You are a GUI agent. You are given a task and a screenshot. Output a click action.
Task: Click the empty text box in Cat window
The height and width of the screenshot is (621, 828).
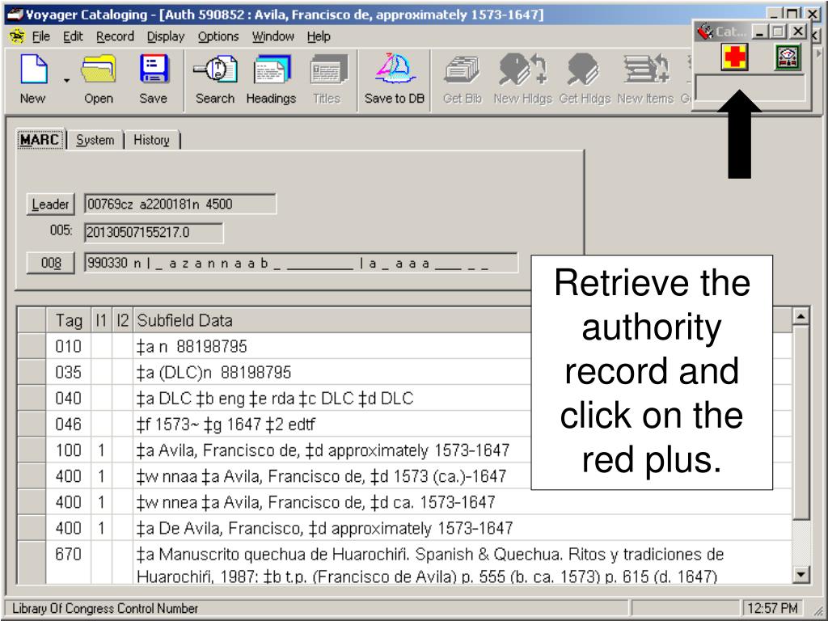[750, 87]
